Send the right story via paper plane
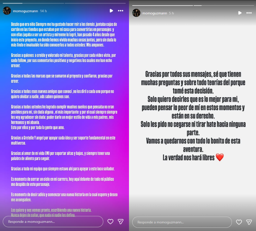The width and height of the screenshot is (256, 231). (249, 222)
